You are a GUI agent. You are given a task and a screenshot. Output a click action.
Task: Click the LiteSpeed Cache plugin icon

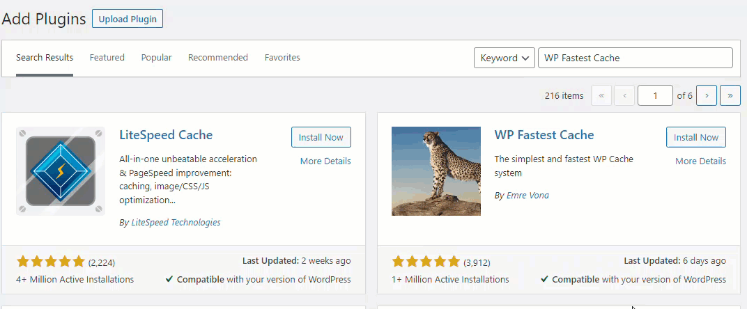coord(61,171)
